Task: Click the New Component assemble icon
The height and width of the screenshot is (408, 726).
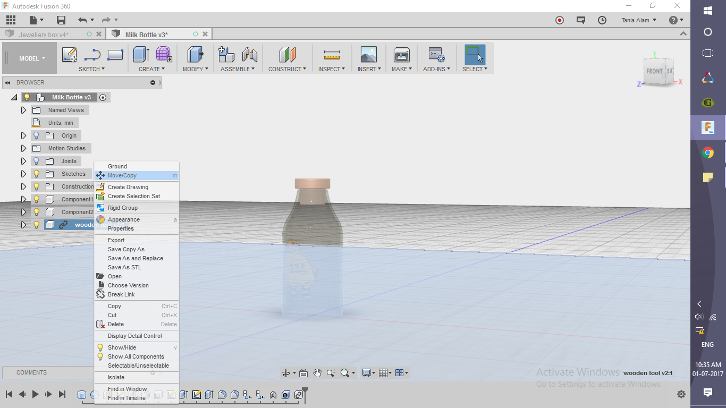Action: pyautogui.click(x=227, y=54)
